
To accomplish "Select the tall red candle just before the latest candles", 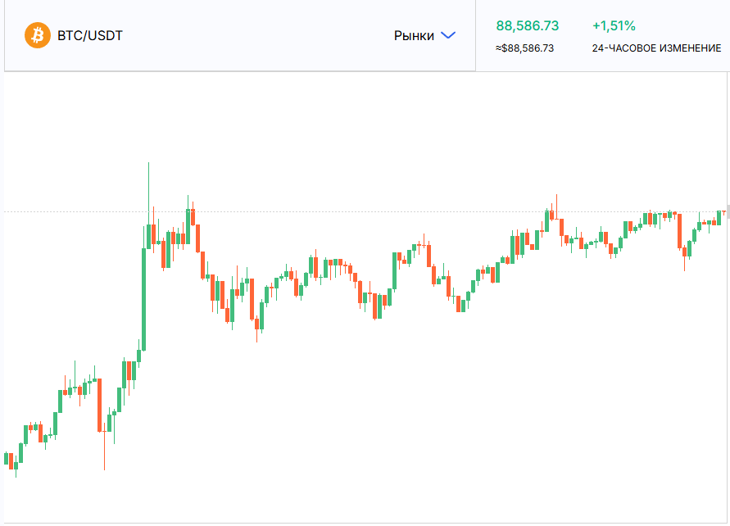I will [680, 231].
